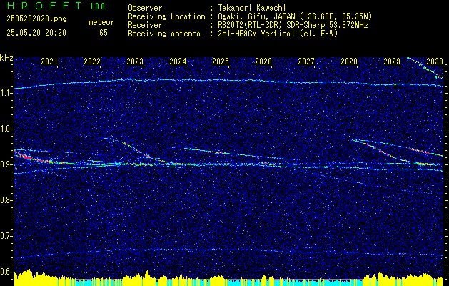The width and height of the screenshot is (449, 286).
Task: Click the 0.9 frequency axis label
Action: click(x=6, y=164)
